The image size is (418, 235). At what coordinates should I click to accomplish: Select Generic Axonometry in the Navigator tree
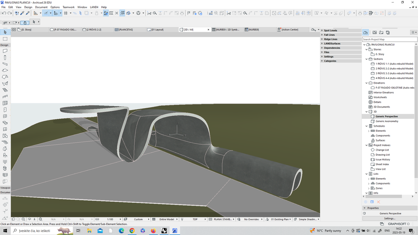pyautogui.click(x=387, y=121)
